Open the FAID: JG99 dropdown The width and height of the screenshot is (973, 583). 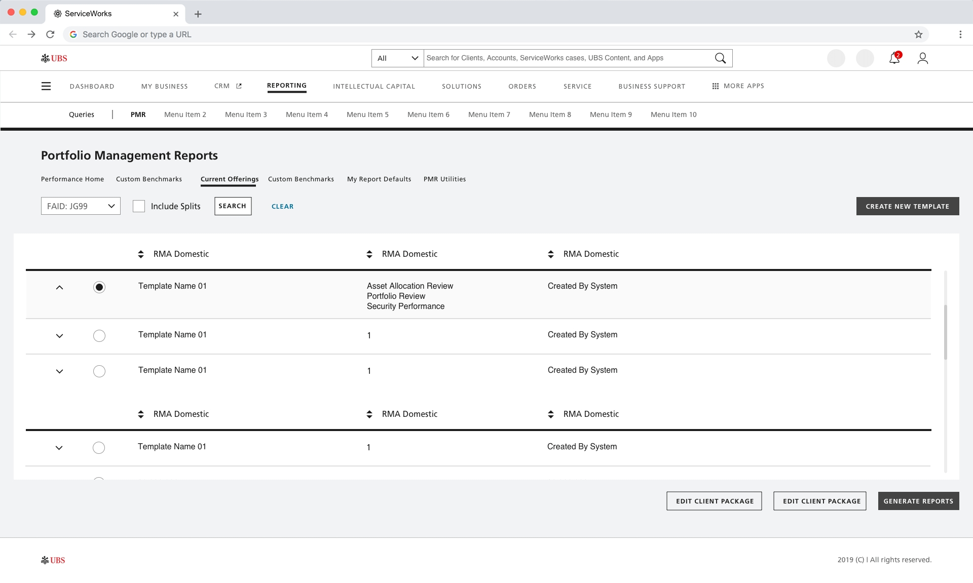tap(81, 206)
